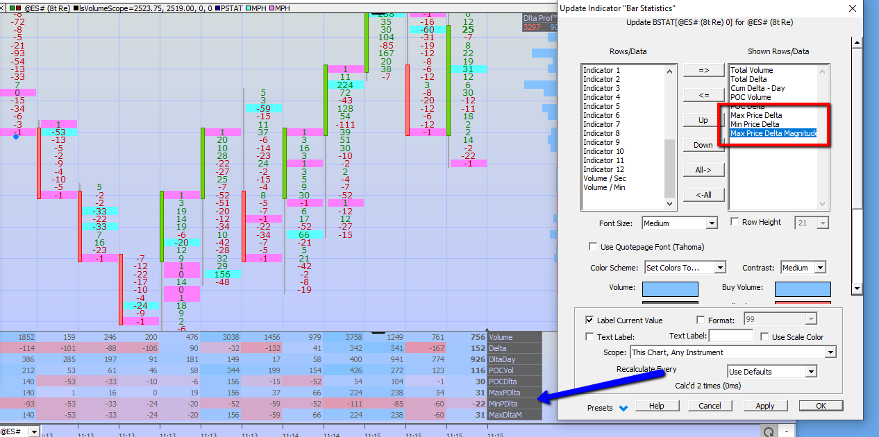
Task: Enable Use Scale Color checkbox
Action: (x=764, y=336)
